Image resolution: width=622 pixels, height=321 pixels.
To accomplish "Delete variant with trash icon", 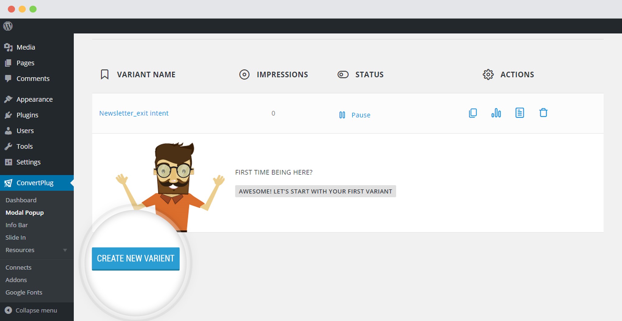I will click(543, 113).
